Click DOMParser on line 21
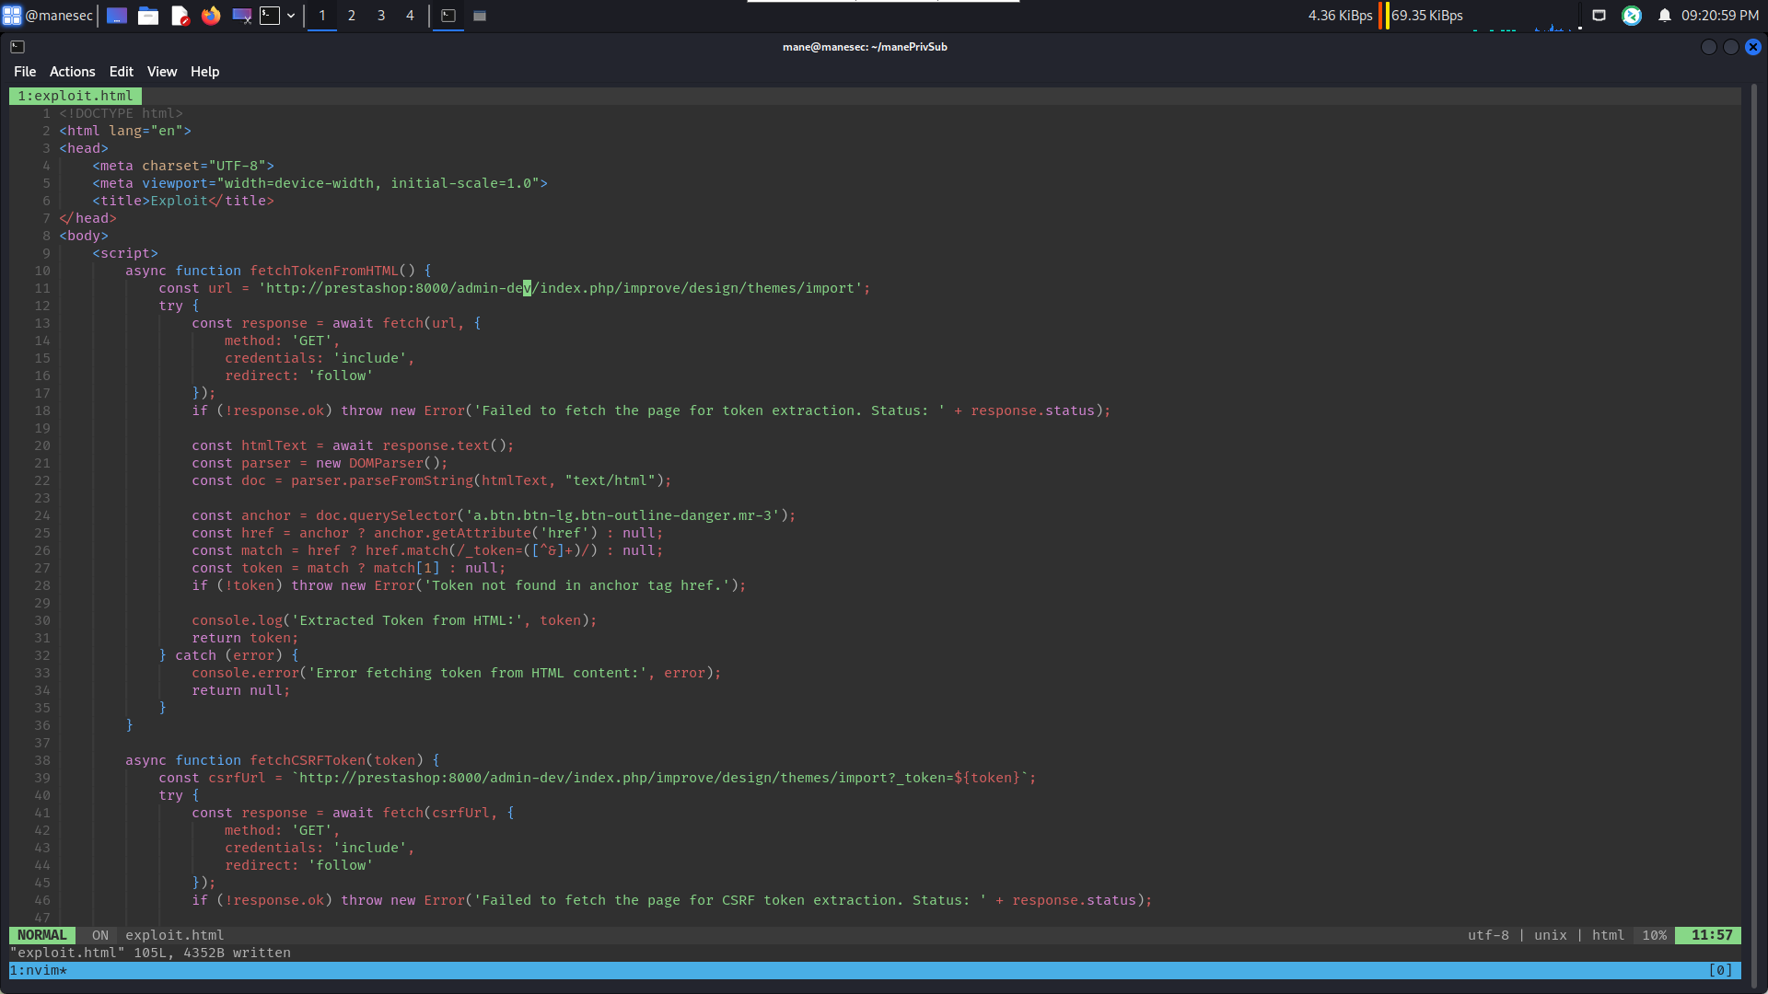 tap(386, 463)
